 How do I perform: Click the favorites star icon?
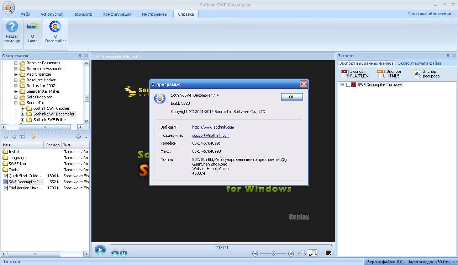click(x=33, y=137)
